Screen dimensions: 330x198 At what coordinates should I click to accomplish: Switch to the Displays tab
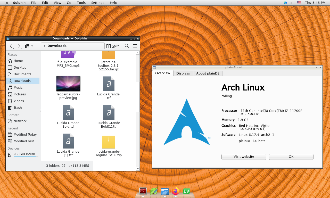pyautogui.click(x=183, y=73)
